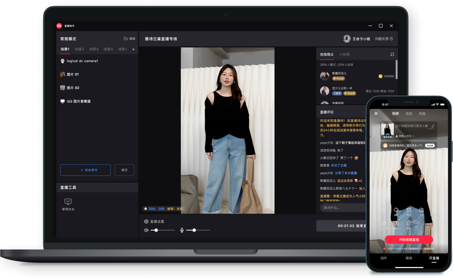
Task: Click the speaker volume slider handle
Action: (156, 230)
